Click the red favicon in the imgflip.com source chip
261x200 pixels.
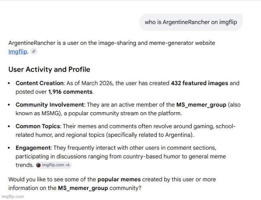tap(38, 165)
